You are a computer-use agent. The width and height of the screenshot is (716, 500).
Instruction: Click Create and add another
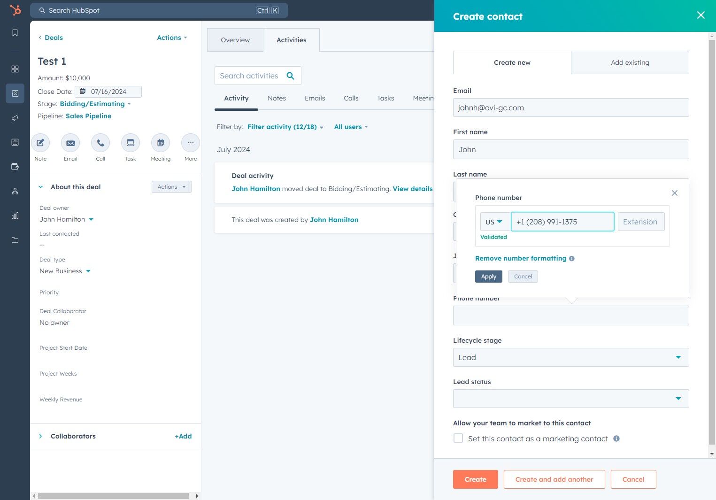(554, 479)
